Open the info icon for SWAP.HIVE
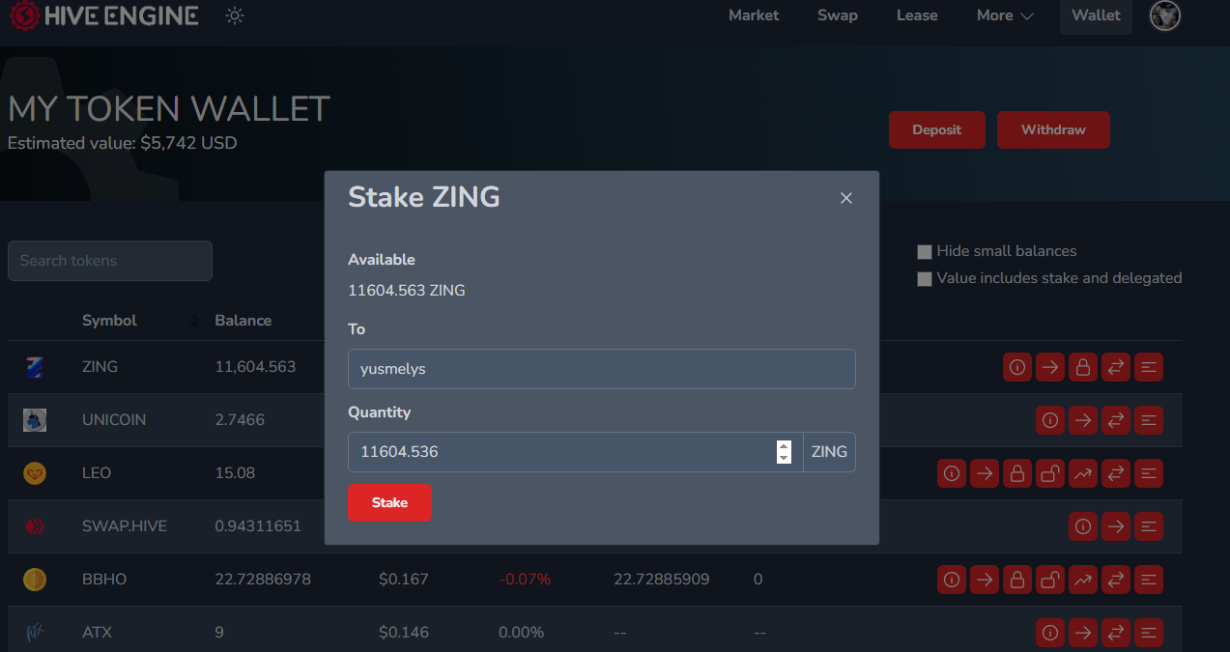This screenshot has height=652, width=1230. (1083, 526)
